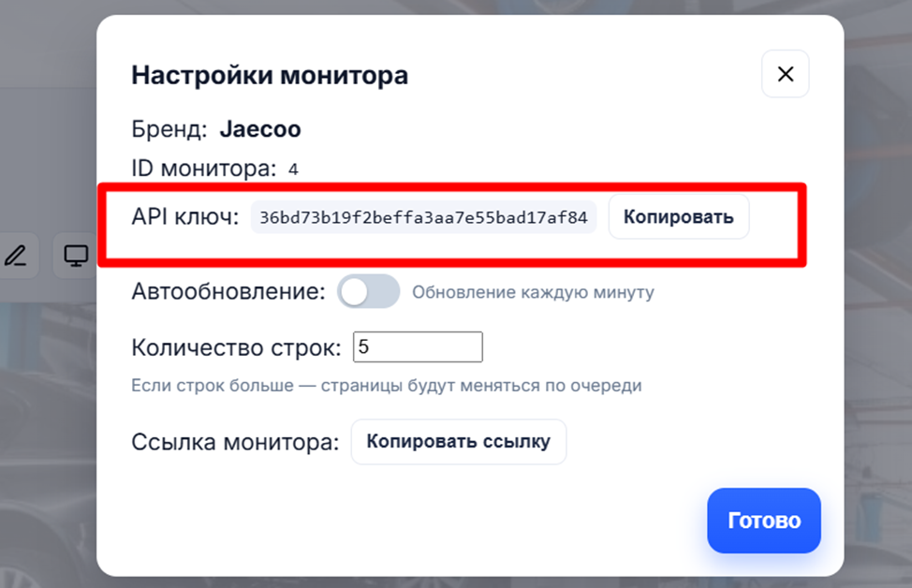
Task: Click the monitor ID value 4
Action: point(293,169)
